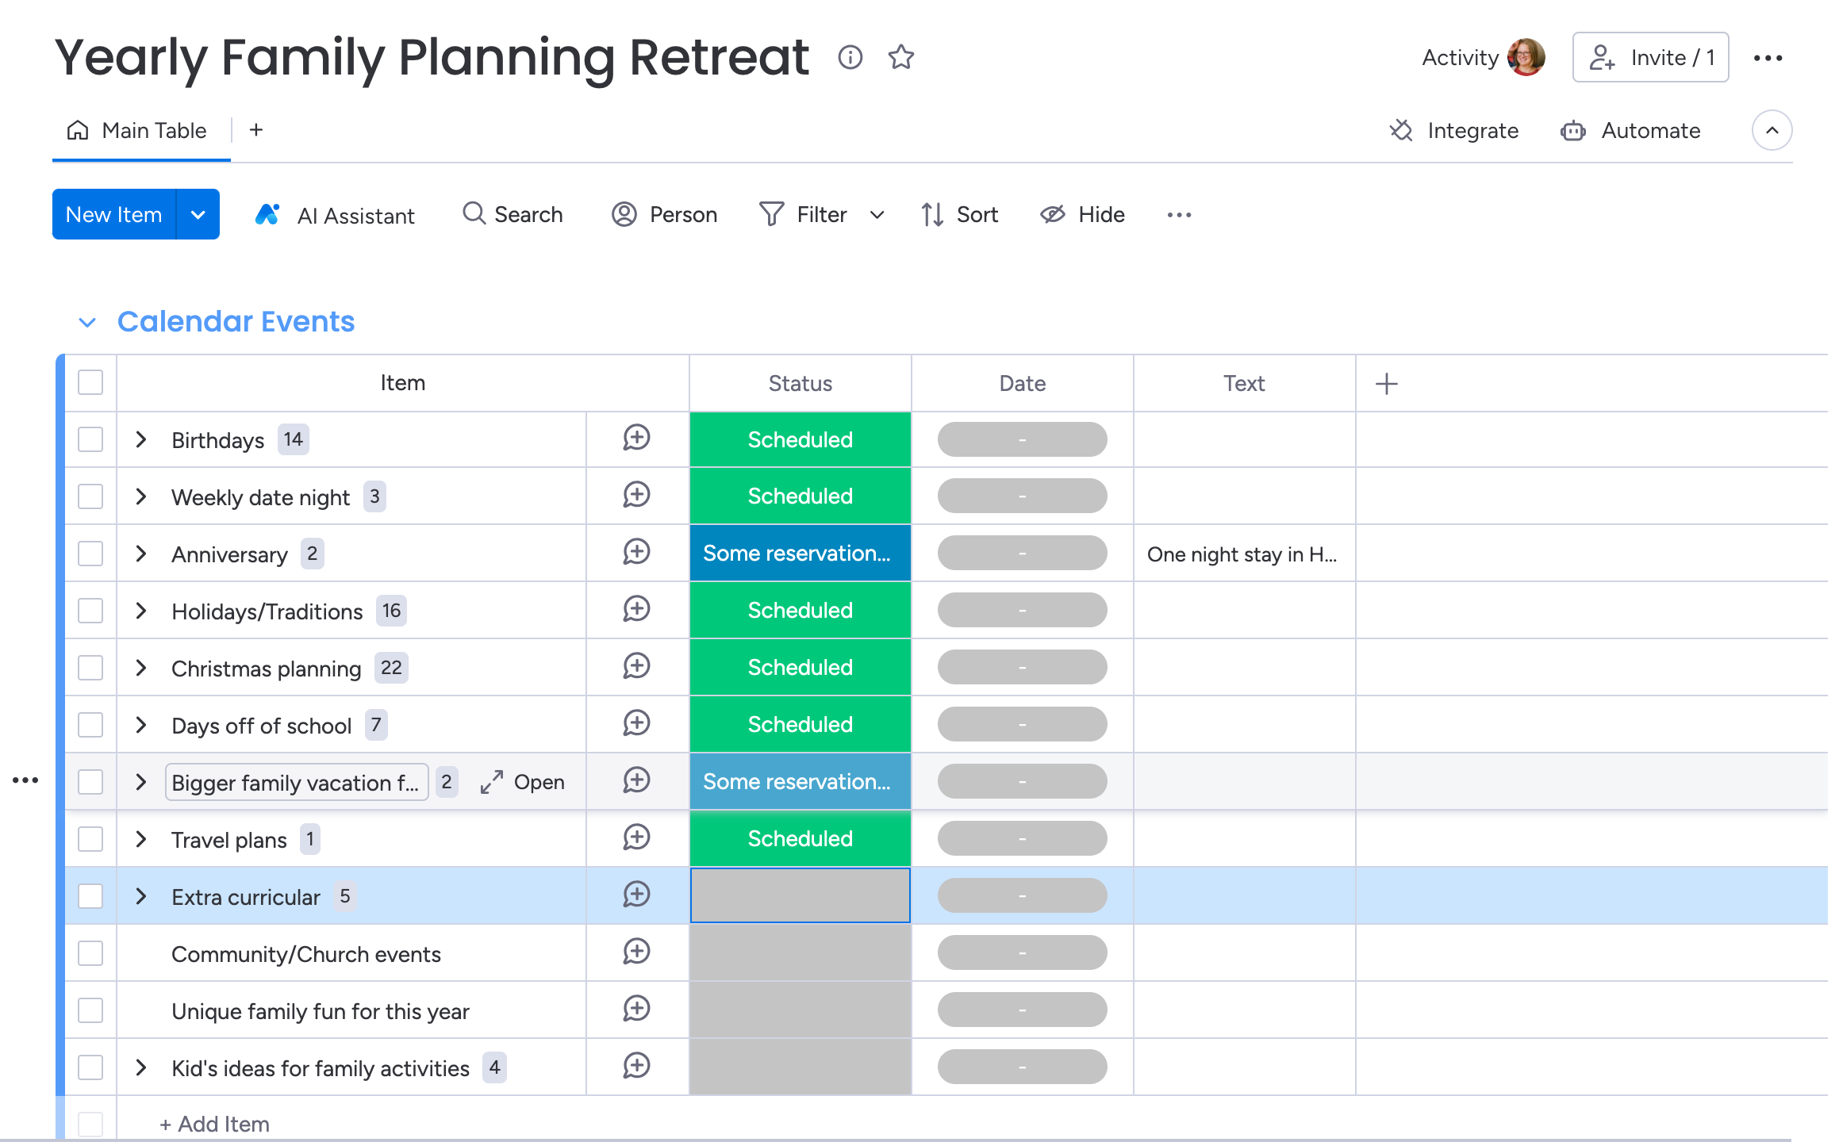This screenshot has height=1142, width=1839.
Task: Expand Christmas planning subitems
Action: pyautogui.click(x=141, y=668)
